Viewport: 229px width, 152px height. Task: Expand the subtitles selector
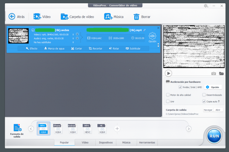point(73,42)
